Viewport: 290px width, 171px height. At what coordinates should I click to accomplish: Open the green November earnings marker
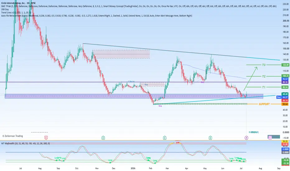[x=103, y=137]
